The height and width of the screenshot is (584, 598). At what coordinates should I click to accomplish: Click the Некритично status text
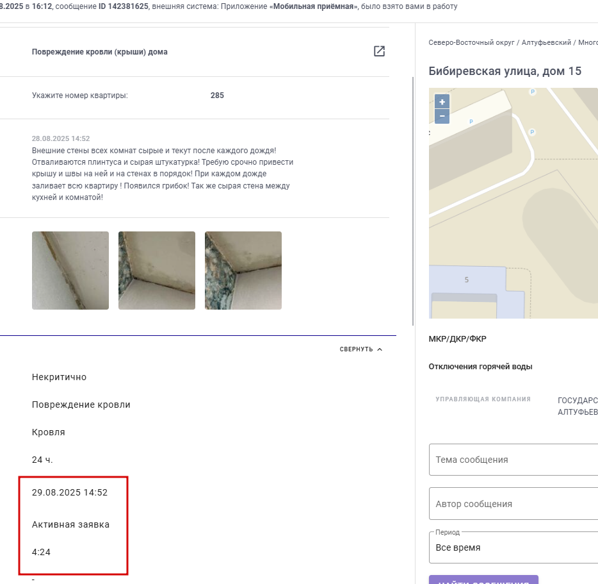pos(59,377)
